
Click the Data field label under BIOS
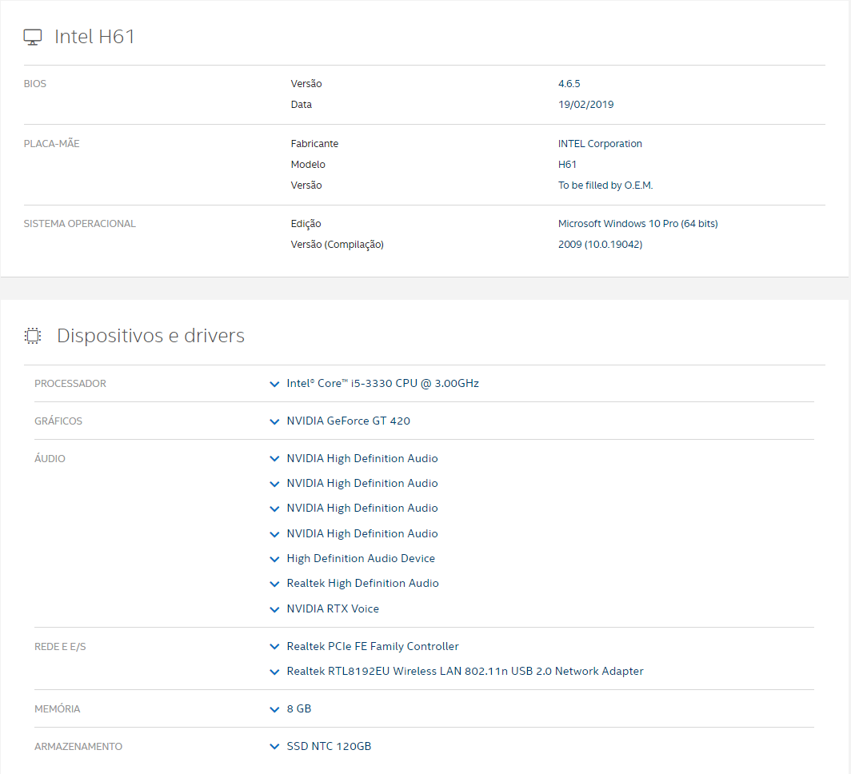click(x=302, y=104)
